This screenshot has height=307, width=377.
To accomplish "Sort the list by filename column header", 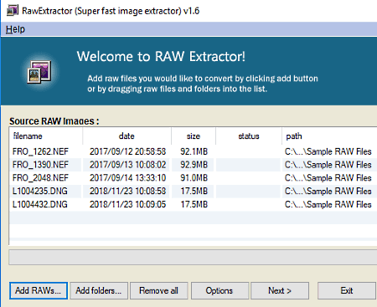I will click(x=46, y=136).
